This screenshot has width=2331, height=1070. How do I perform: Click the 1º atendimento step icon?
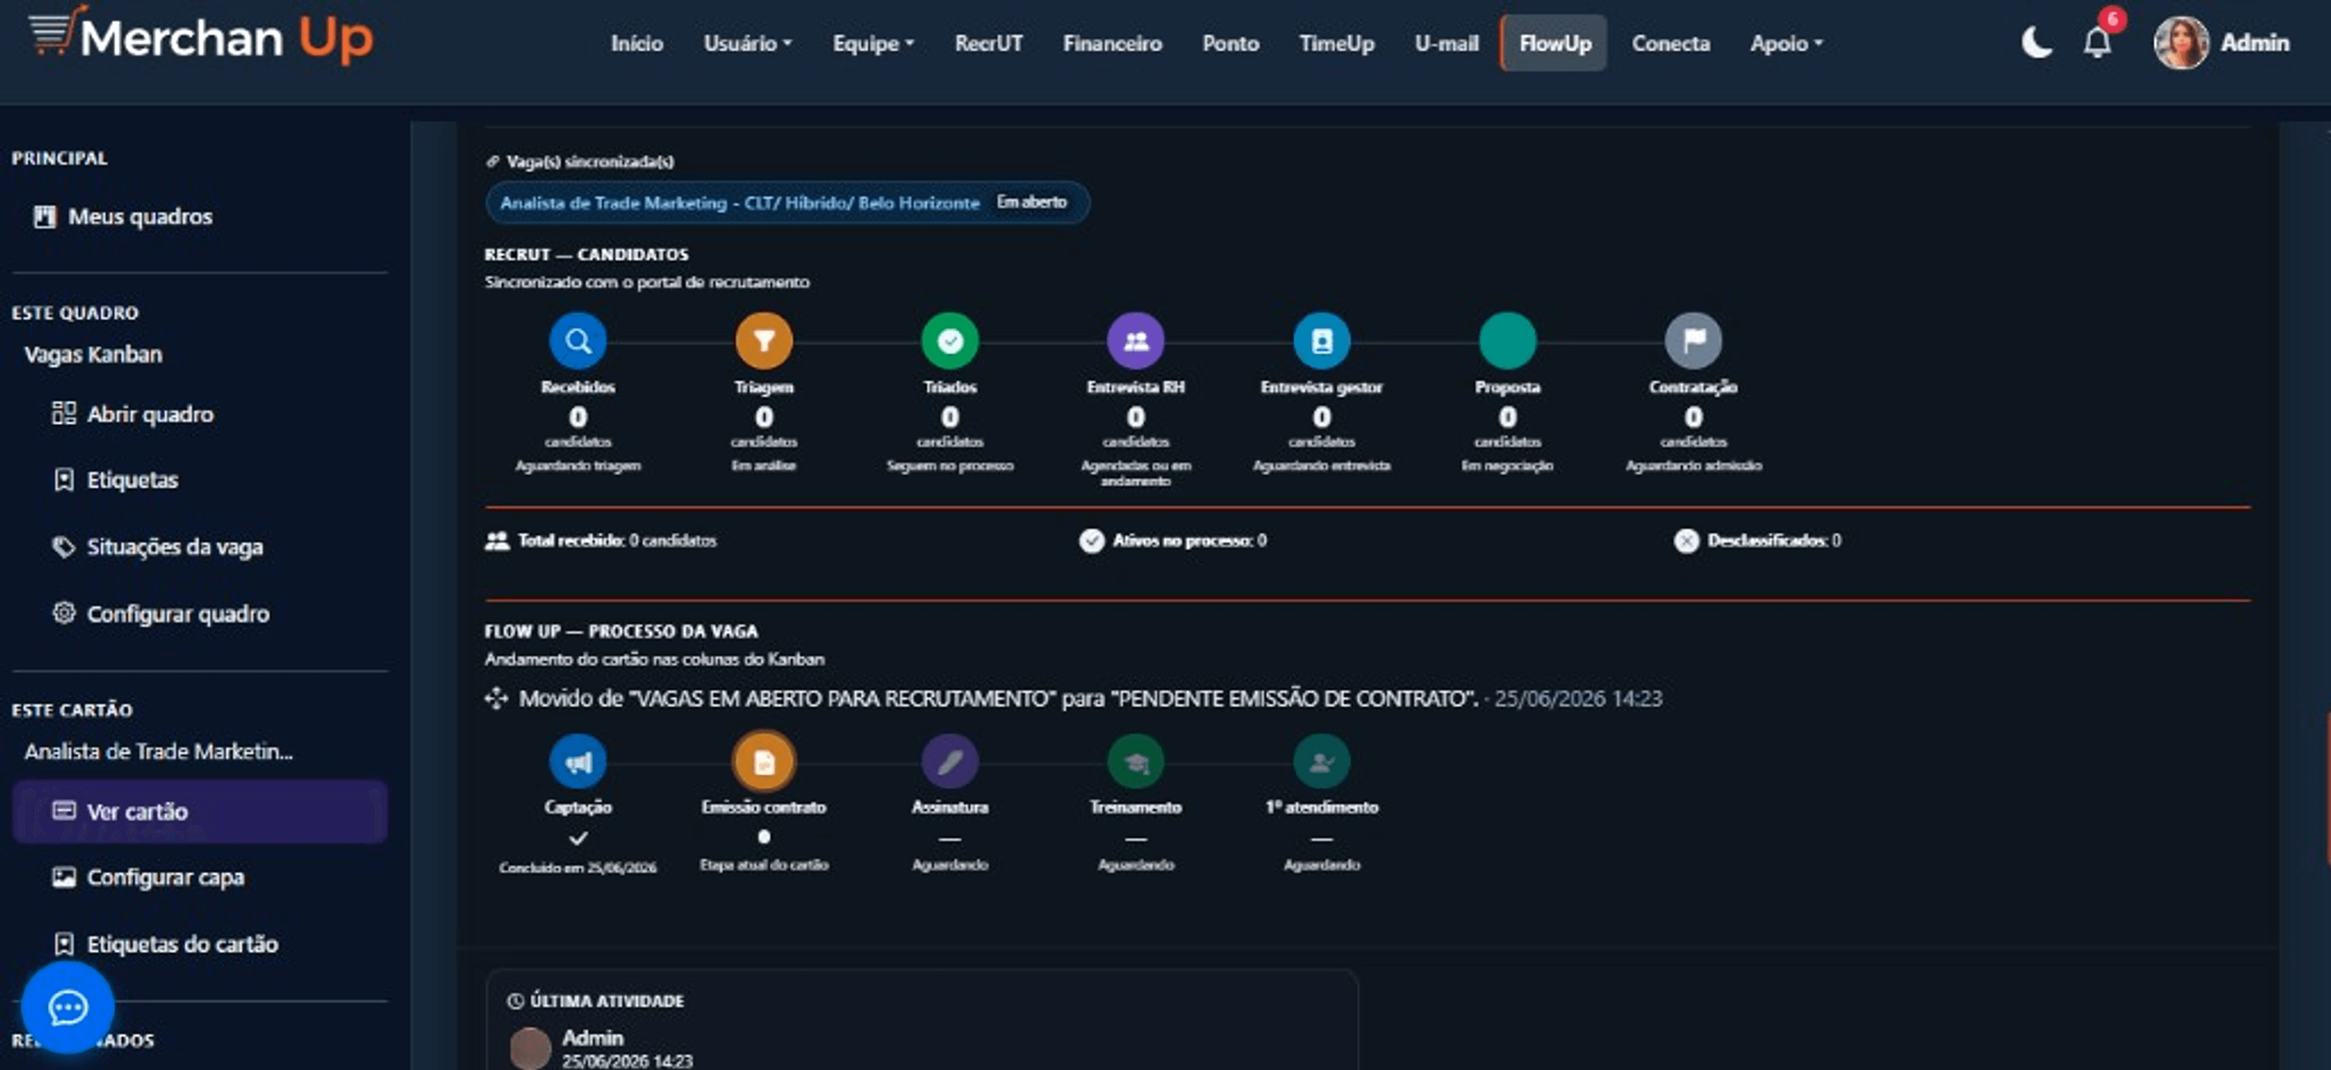[1322, 762]
